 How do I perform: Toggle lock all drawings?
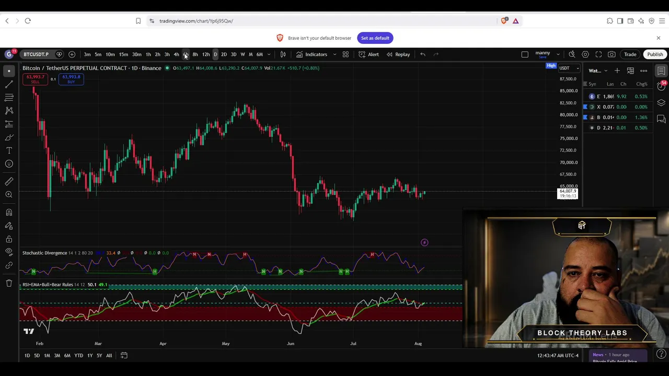click(x=9, y=239)
